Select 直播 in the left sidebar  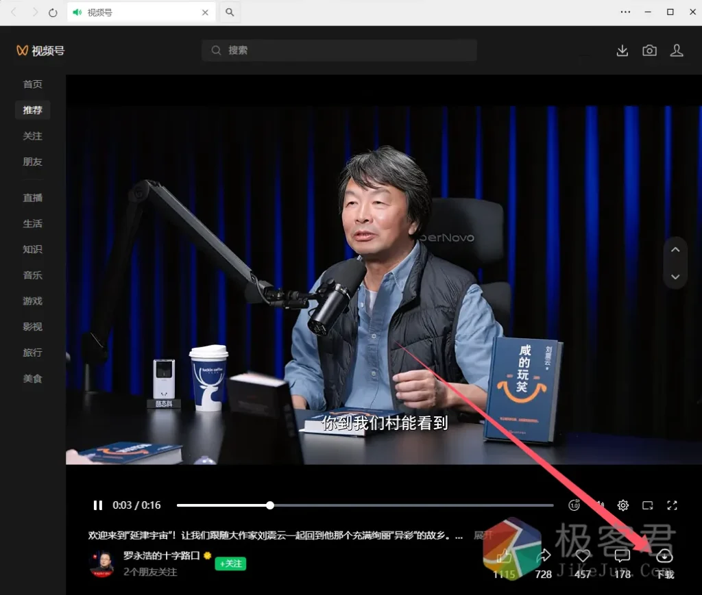[33, 198]
